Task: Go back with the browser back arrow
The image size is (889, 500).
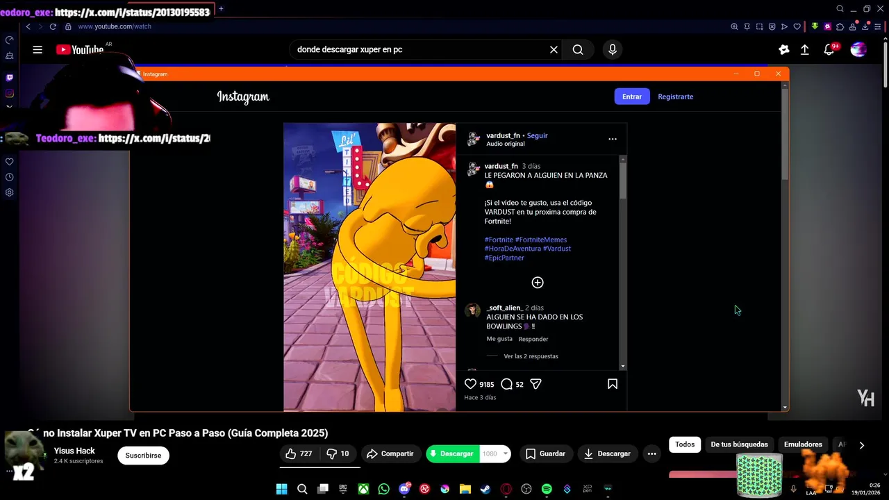Action: pyautogui.click(x=28, y=26)
